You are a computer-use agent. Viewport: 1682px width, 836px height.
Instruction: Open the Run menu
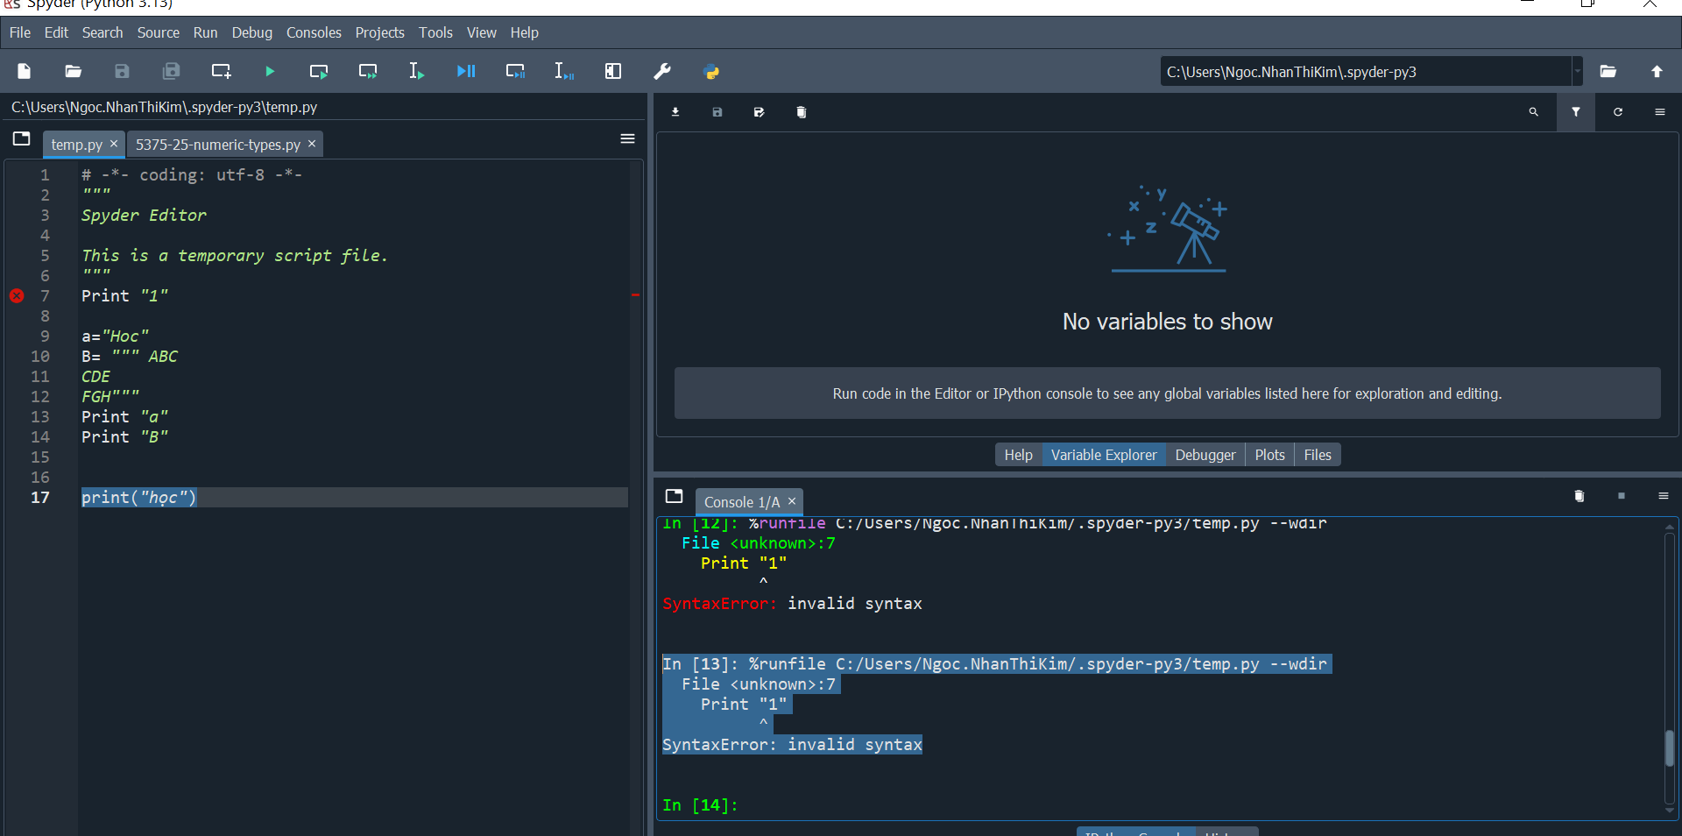(x=205, y=32)
